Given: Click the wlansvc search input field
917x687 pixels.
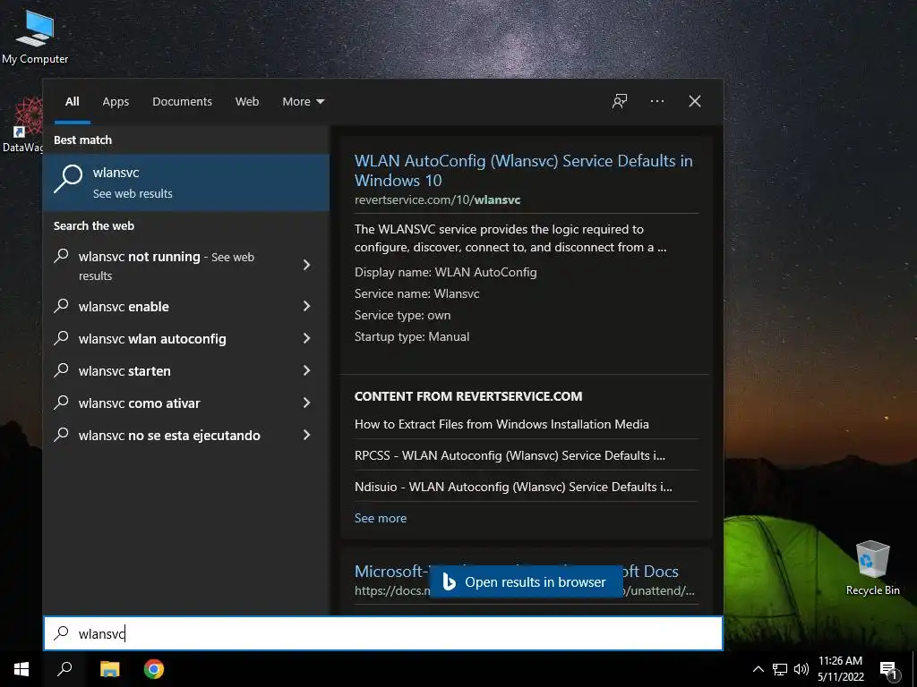Looking at the screenshot, I should coord(383,633).
